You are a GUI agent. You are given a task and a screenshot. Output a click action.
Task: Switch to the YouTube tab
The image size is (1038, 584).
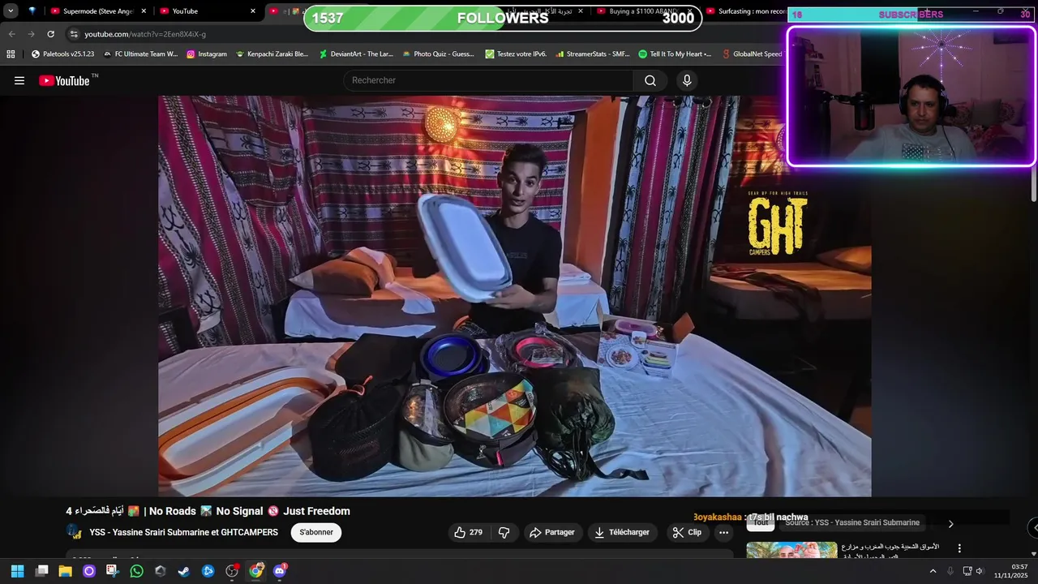[x=208, y=11]
